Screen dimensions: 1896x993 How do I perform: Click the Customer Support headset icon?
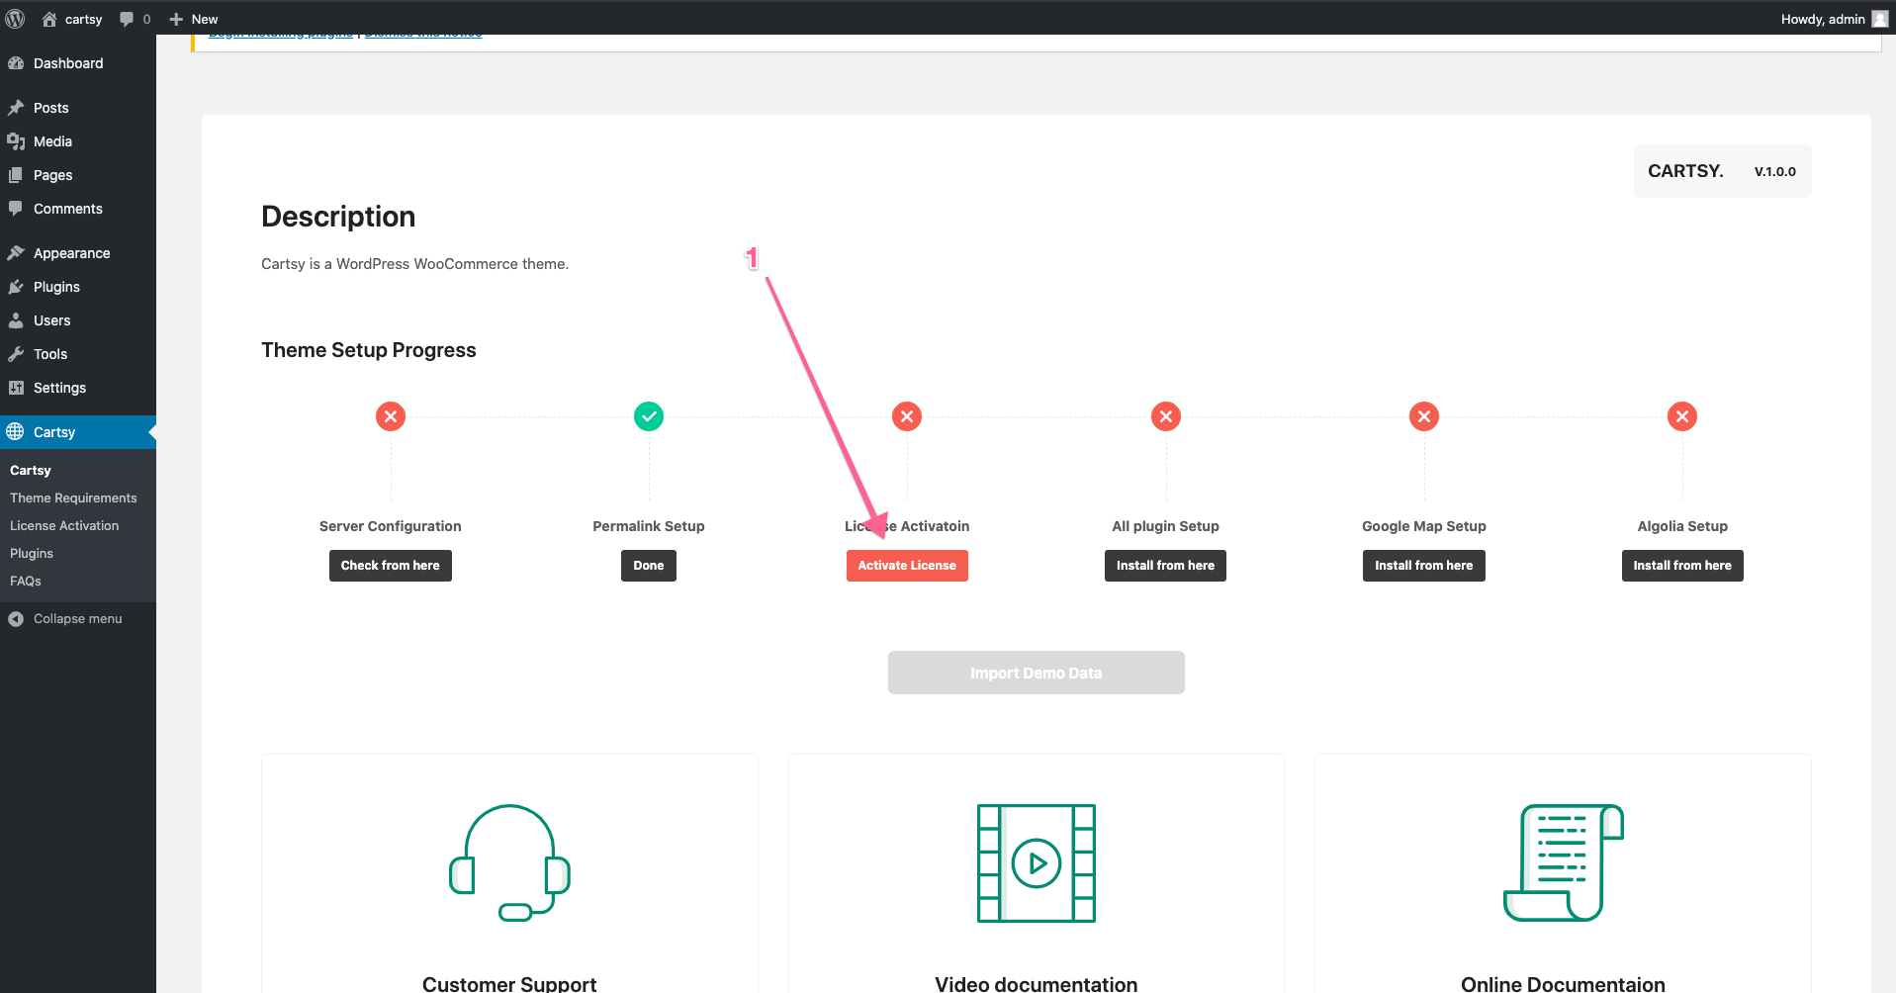point(509,862)
